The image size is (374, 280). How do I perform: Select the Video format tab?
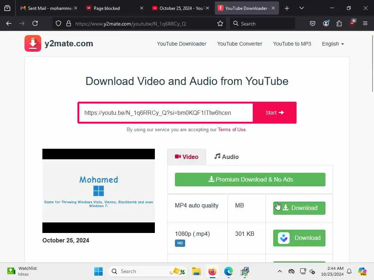click(187, 157)
